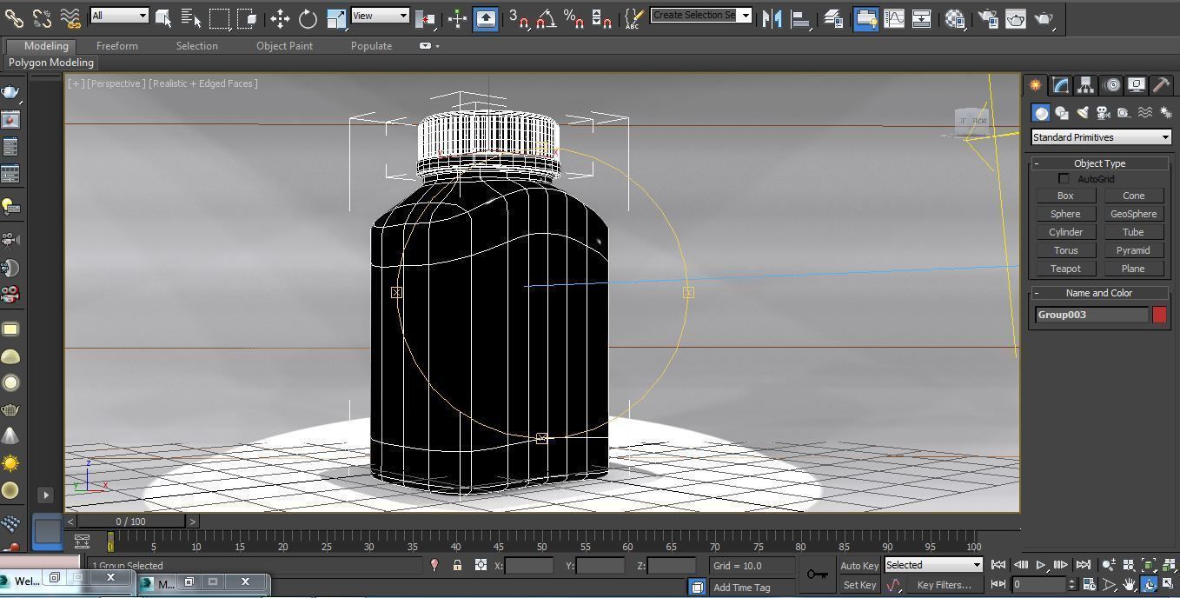
Task: Click the time slider 0 / 100 handle
Action: [x=131, y=522]
